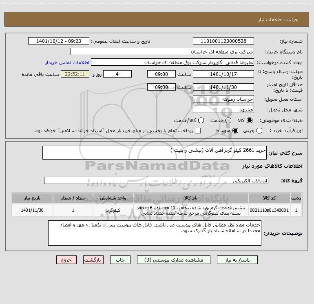Click the تعداد / مقدار column header
The image size is (314, 304).
tap(73, 198)
